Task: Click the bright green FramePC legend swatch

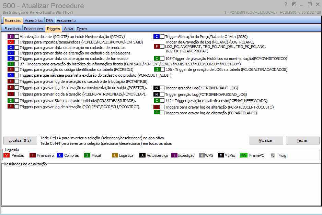Action: point(243,155)
